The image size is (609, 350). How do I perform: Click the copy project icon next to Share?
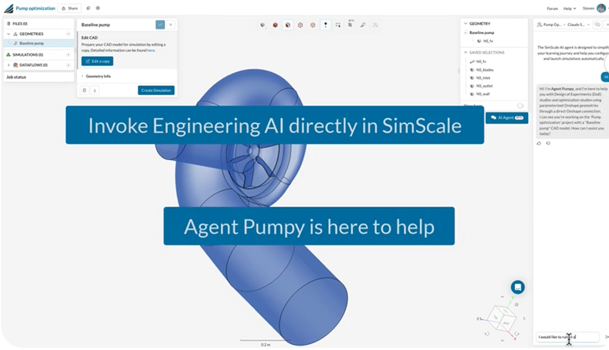pos(88,8)
